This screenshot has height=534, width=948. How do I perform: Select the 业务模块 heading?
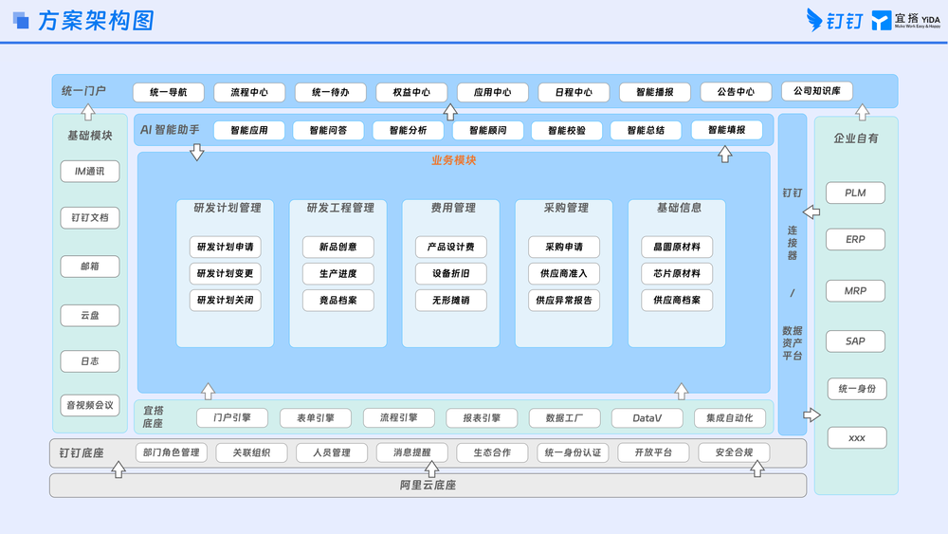pyautogui.click(x=453, y=160)
